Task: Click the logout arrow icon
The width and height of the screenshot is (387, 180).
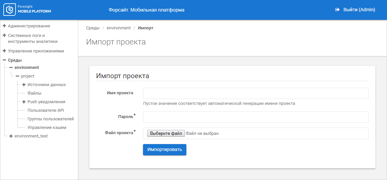Action: 337,10
